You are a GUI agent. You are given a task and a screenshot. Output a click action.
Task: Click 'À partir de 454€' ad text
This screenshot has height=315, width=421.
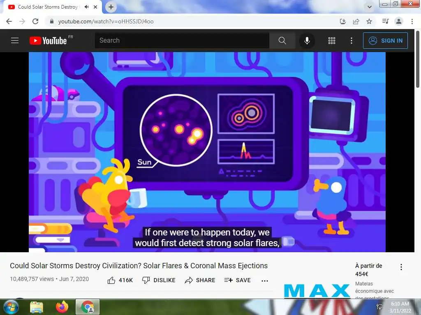[x=368, y=270]
